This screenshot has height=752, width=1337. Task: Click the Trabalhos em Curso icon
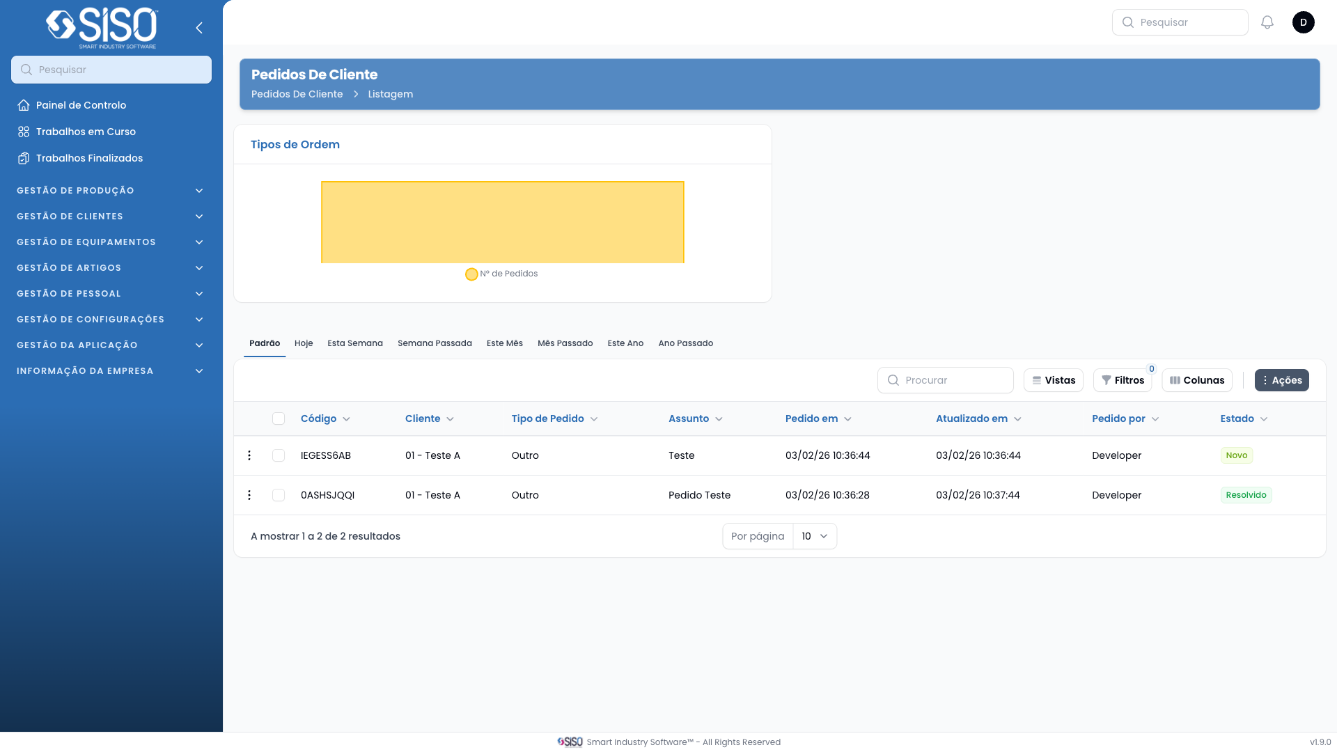tap(24, 132)
